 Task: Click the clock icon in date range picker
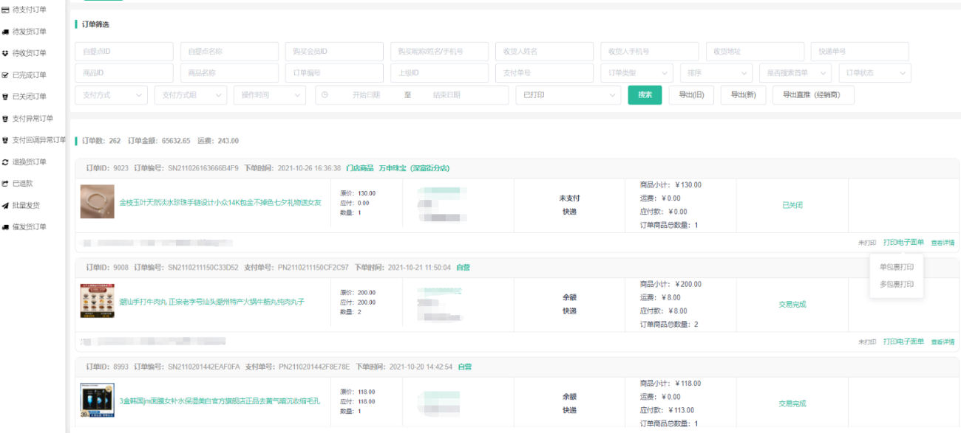[325, 95]
